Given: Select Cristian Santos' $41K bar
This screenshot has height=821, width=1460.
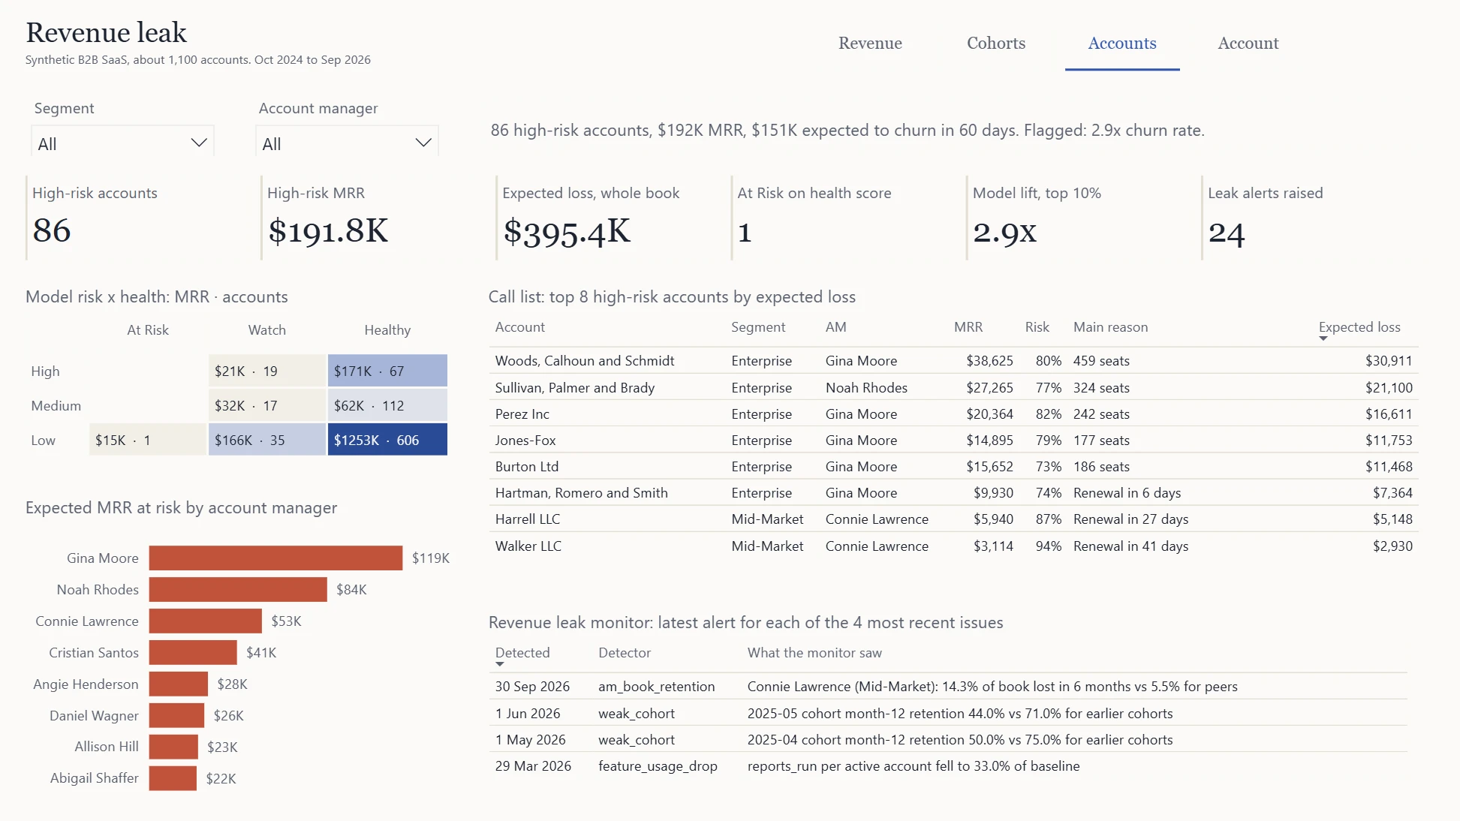Looking at the screenshot, I should coord(193,652).
